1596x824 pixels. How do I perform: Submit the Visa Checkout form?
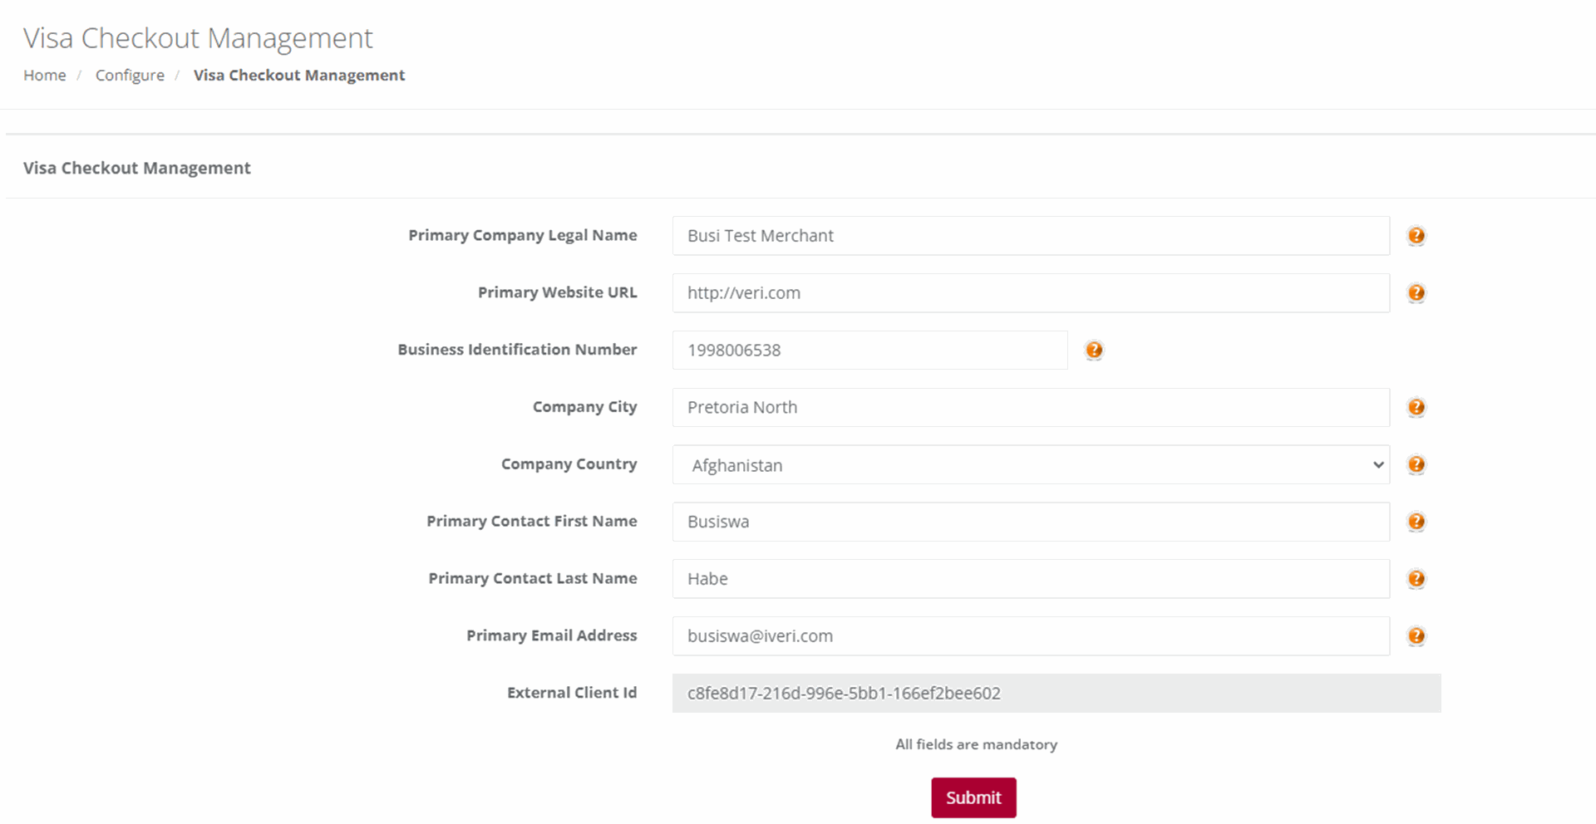tap(973, 797)
